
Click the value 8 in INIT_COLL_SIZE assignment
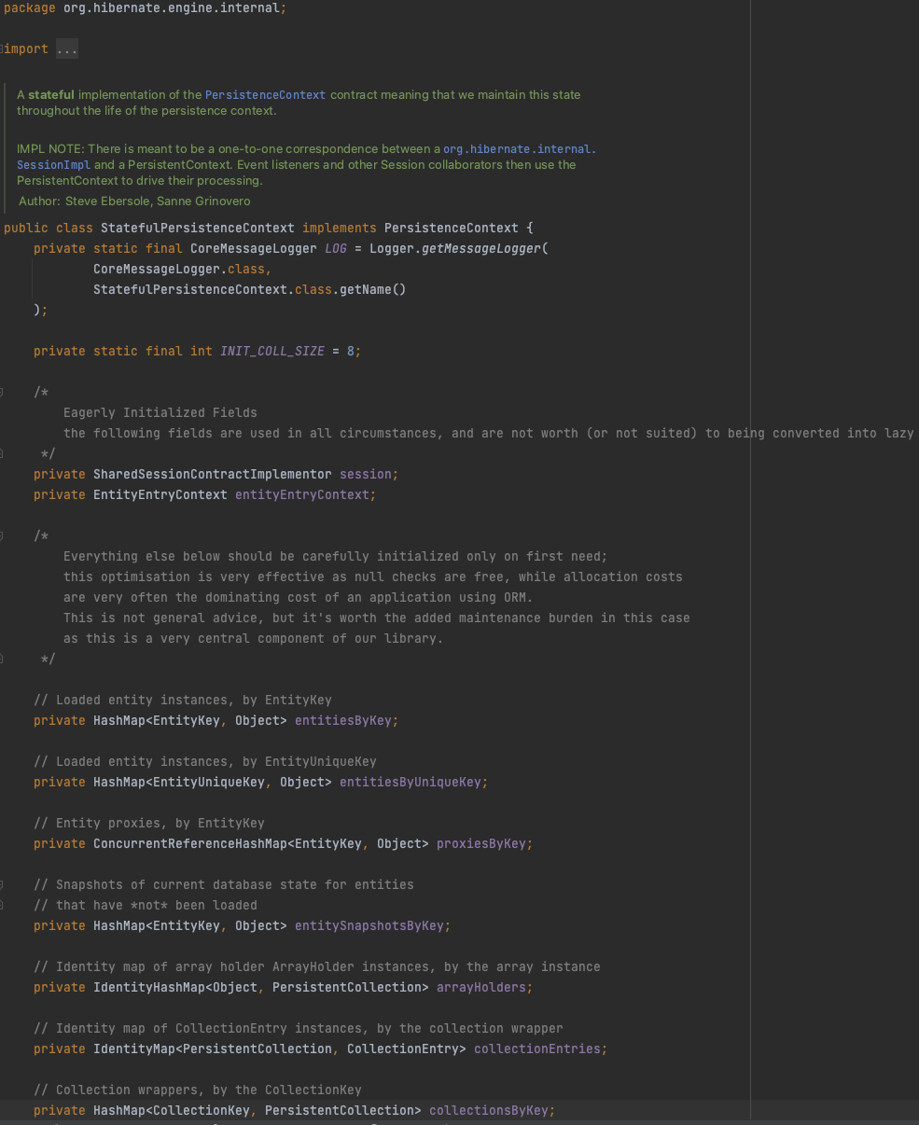click(x=351, y=352)
